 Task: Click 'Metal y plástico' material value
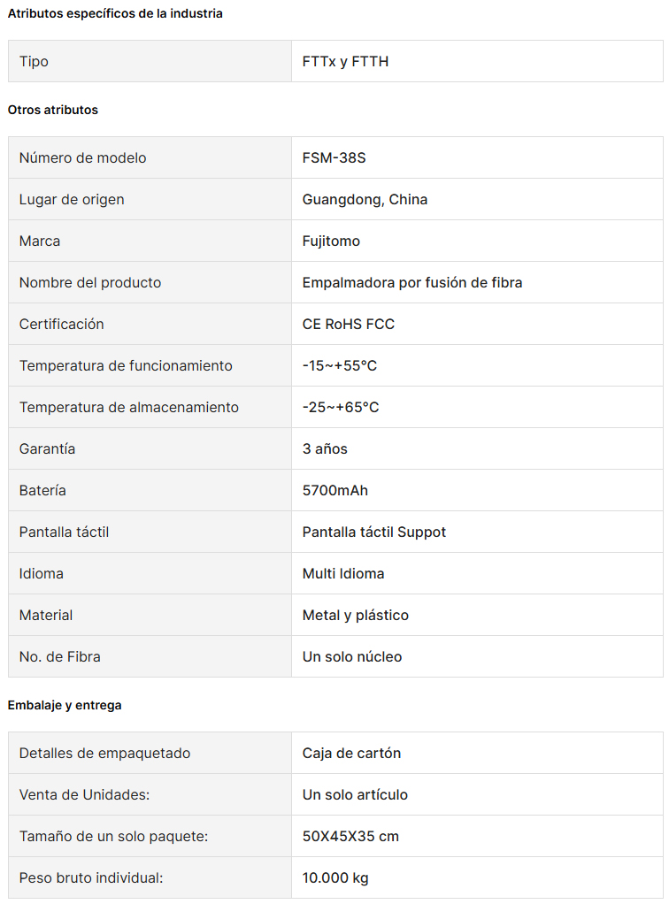[355, 615]
